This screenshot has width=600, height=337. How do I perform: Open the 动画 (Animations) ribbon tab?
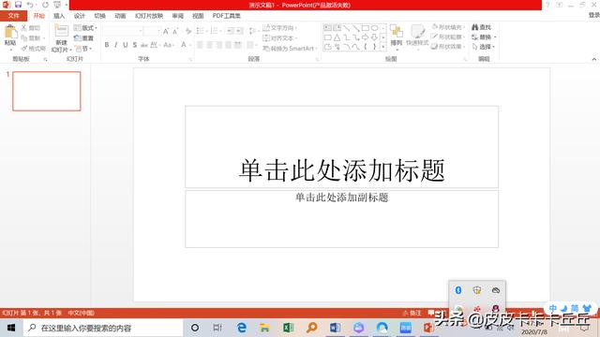click(120, 16)
